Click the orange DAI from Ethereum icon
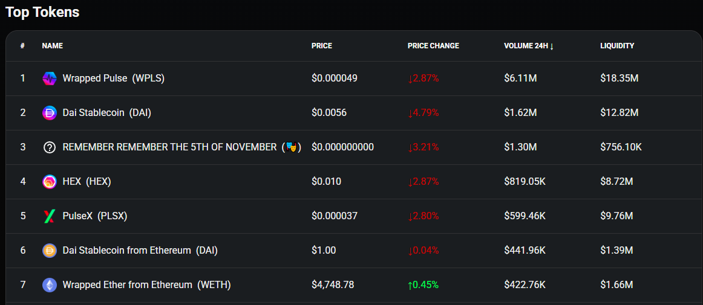 50,251
